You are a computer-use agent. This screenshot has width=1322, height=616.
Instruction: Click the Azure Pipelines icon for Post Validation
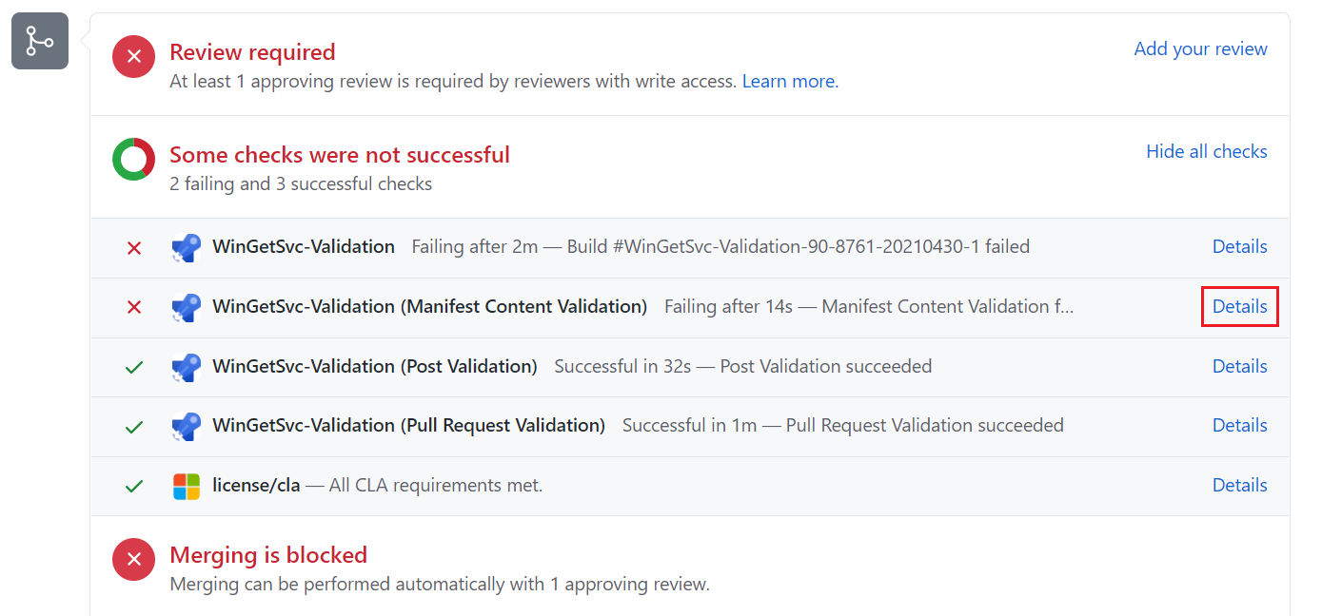point(187,366)
